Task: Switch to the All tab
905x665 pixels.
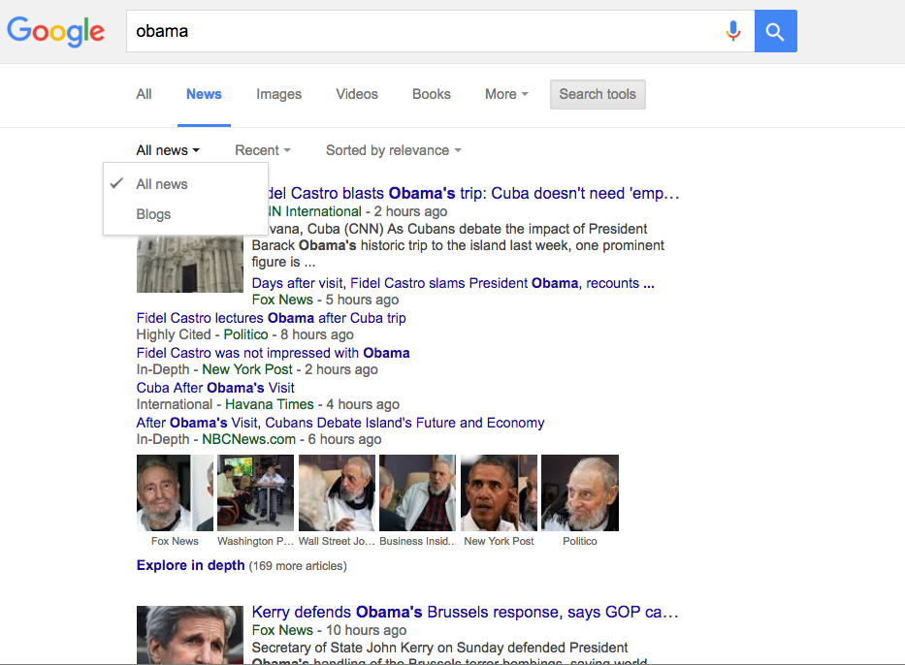Action: point(144,94)
